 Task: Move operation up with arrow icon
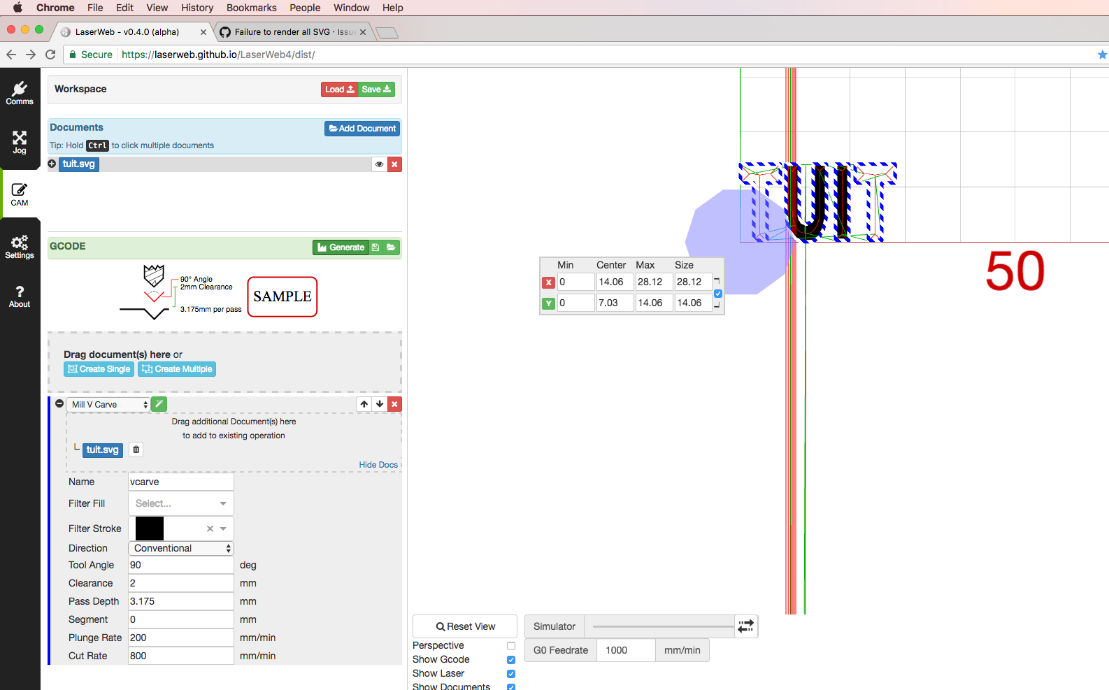tap(364, 404)
